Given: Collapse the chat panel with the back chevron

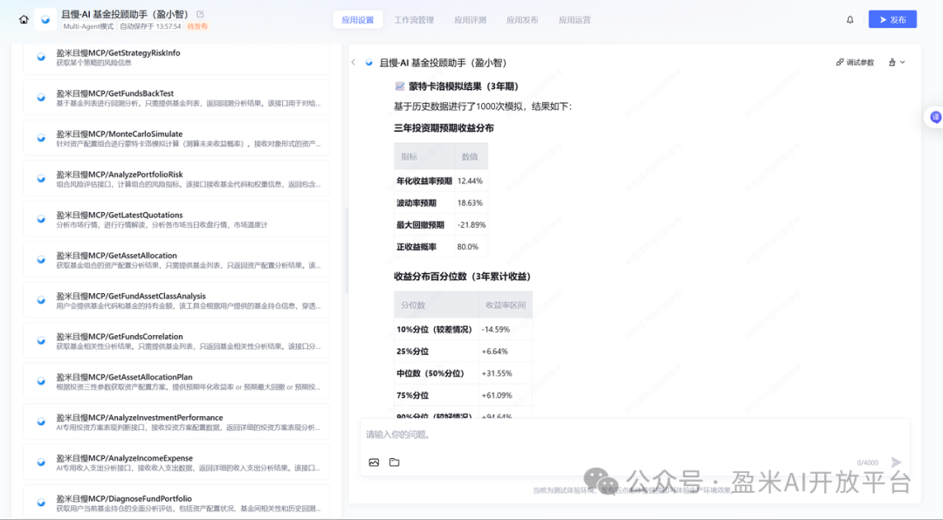Looking at the screenshot, I should click(x=354, y=62).
